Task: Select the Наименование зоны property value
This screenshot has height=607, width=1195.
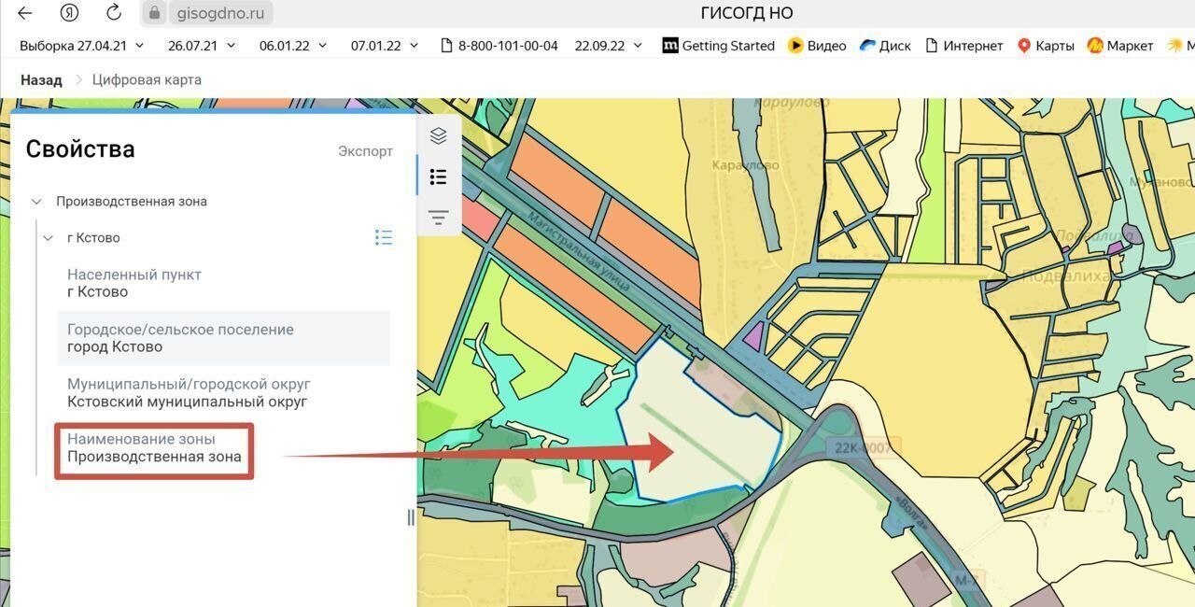Action: click(154, 458)
